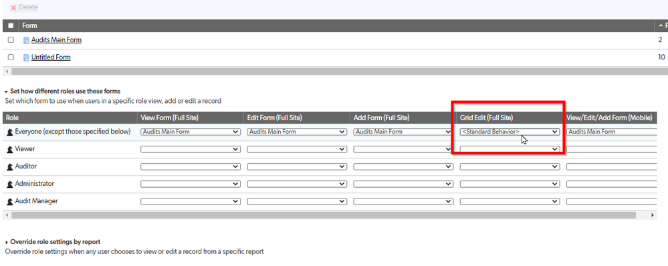
Task: Click the Viewer role person icon
Action: 10,150
